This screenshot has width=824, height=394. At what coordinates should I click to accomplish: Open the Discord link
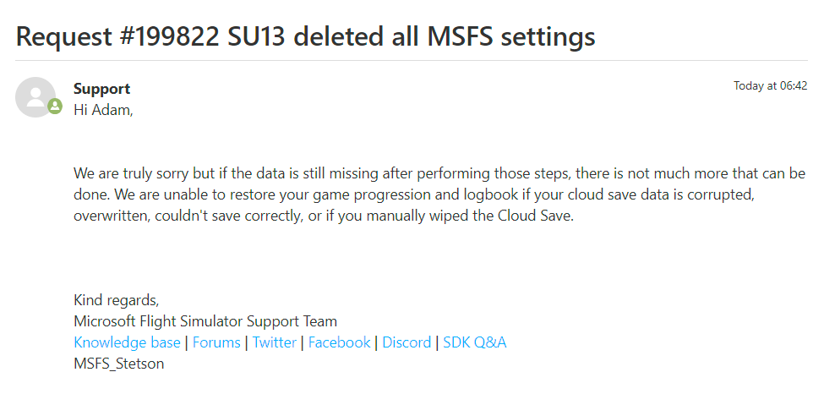point(407,342)
